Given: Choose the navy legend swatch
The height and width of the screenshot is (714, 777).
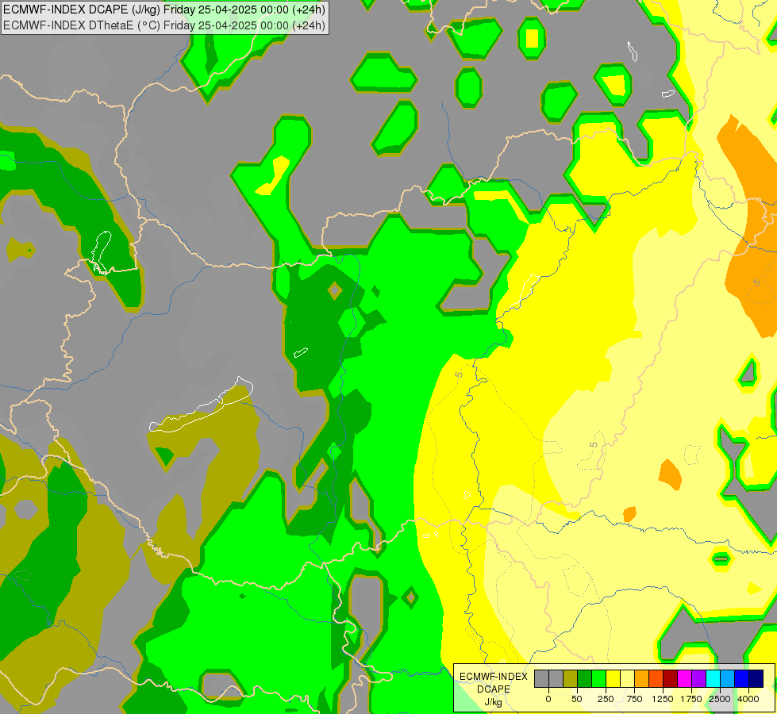Looking at the screenshot, I should [756, 678].
